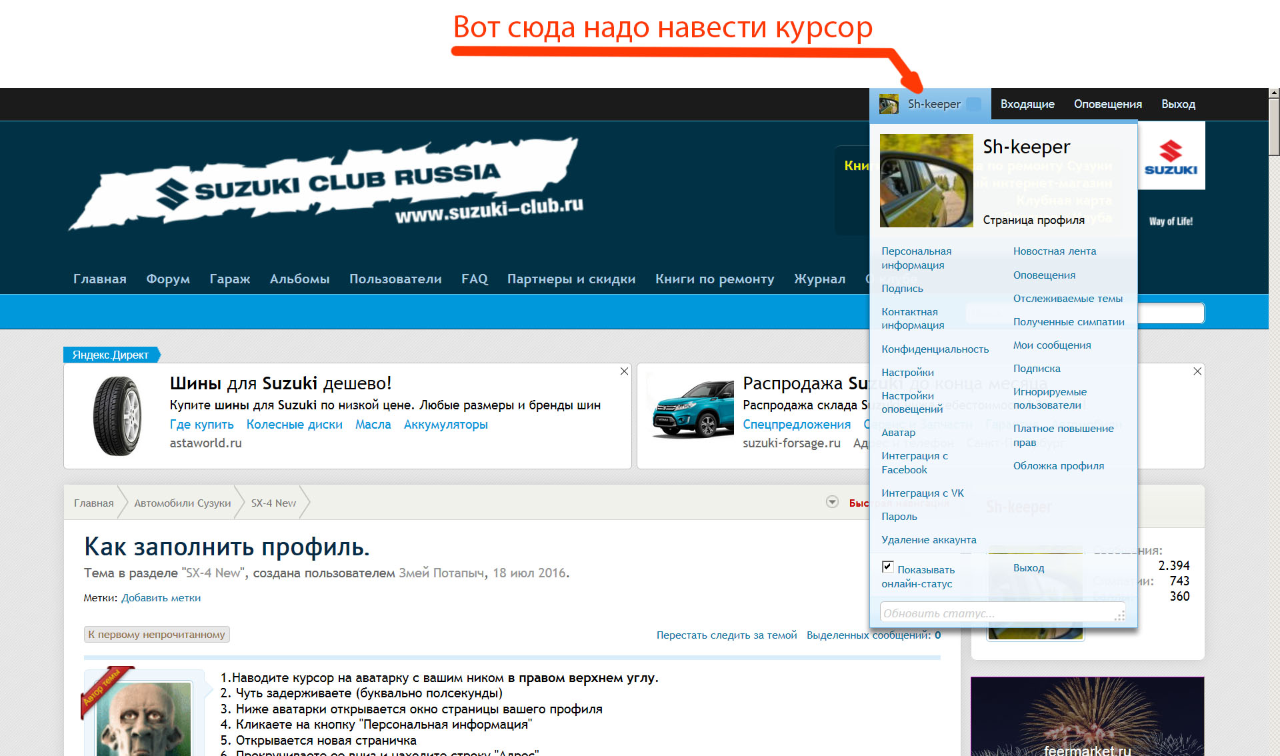Open Конфиденциальность settings
Screen dimensions: 1280x756
[x=935, y=349]
